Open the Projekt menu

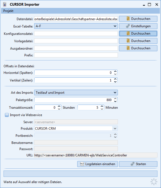click(x=8, y=11)
